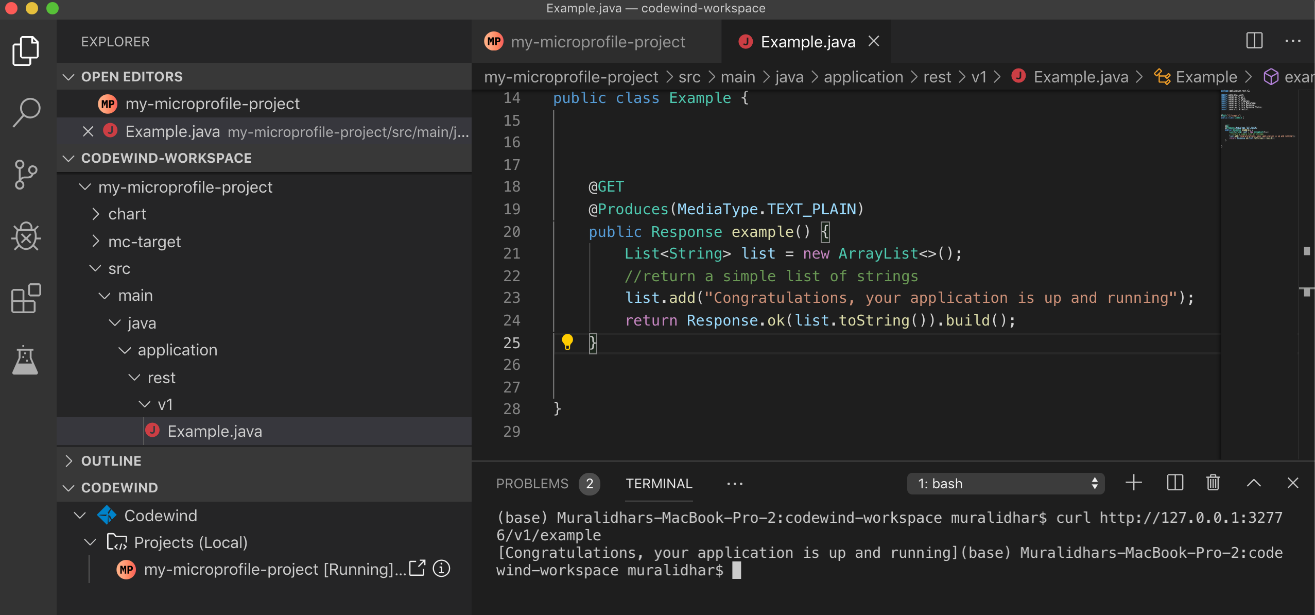
Task: Open the 1: bash terminal dropdown
Action: 1005,484
